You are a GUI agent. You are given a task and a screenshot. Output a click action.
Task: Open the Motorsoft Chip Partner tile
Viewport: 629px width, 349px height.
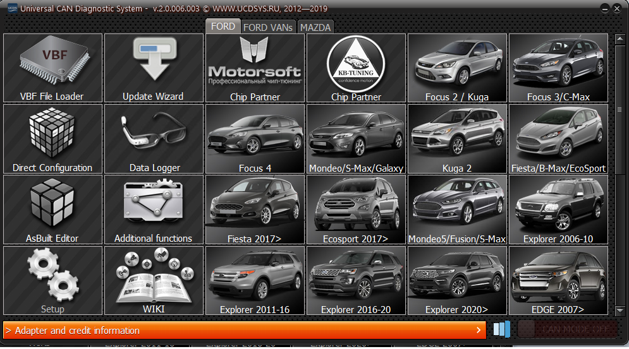(x=255, y=68)
